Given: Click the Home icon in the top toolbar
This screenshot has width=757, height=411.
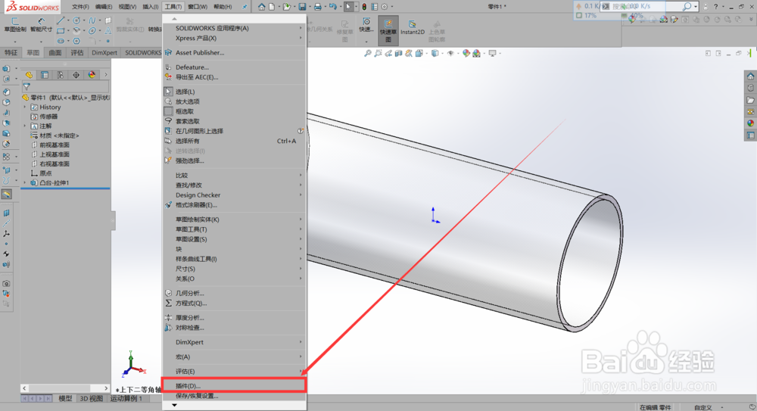Looking at the screenshot, I should (261, 7).
